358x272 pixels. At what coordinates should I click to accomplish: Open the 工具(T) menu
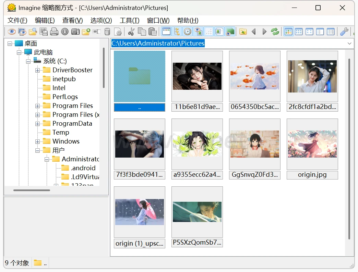[129, 20]
